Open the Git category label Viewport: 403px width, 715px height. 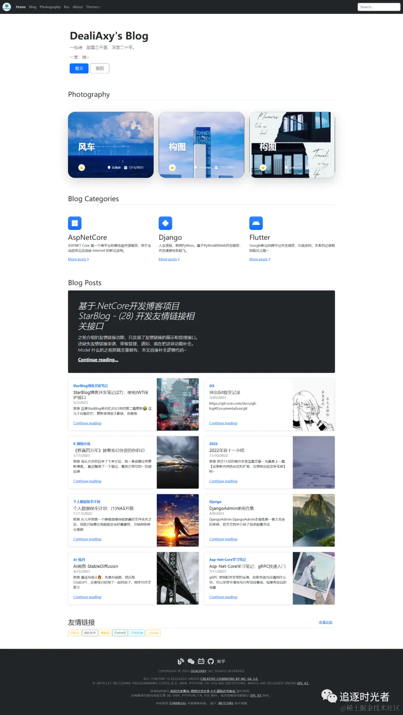click(x=212, y=386)
